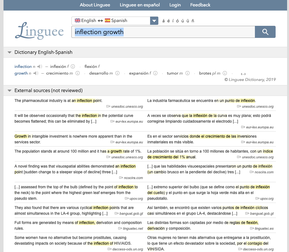The height and width of the screenshot is (252, 289).
Task: Insert the ñ special character
Action: tap(192, 21)
